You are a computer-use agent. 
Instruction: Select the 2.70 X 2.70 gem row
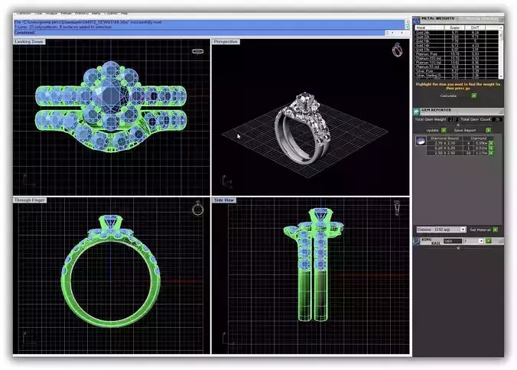click(457, 143)
